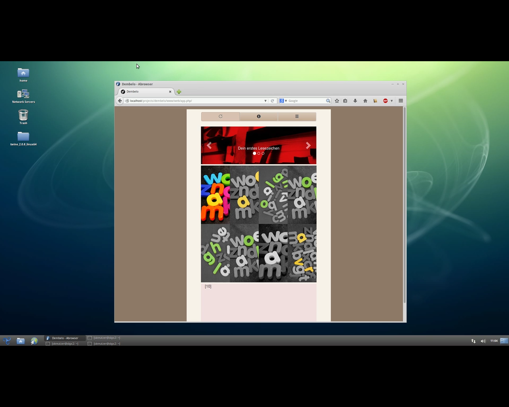The height and width of the screenshot is (407, 509).
Task: Select the third carousel indicator dot
Action: click(263, 153)
